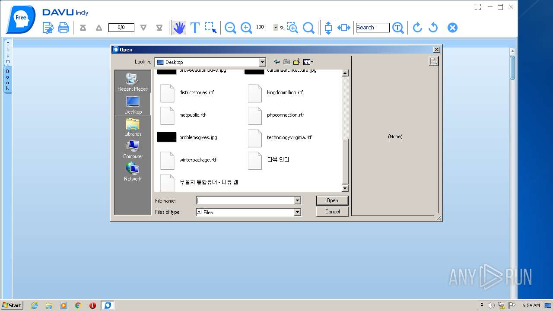Close document with blue X icon
The image size is (553, 311).
click(x=452, y=28)
